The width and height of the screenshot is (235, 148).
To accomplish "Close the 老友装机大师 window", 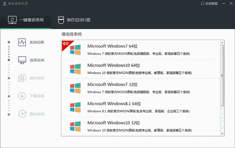I will coord(231,4).
